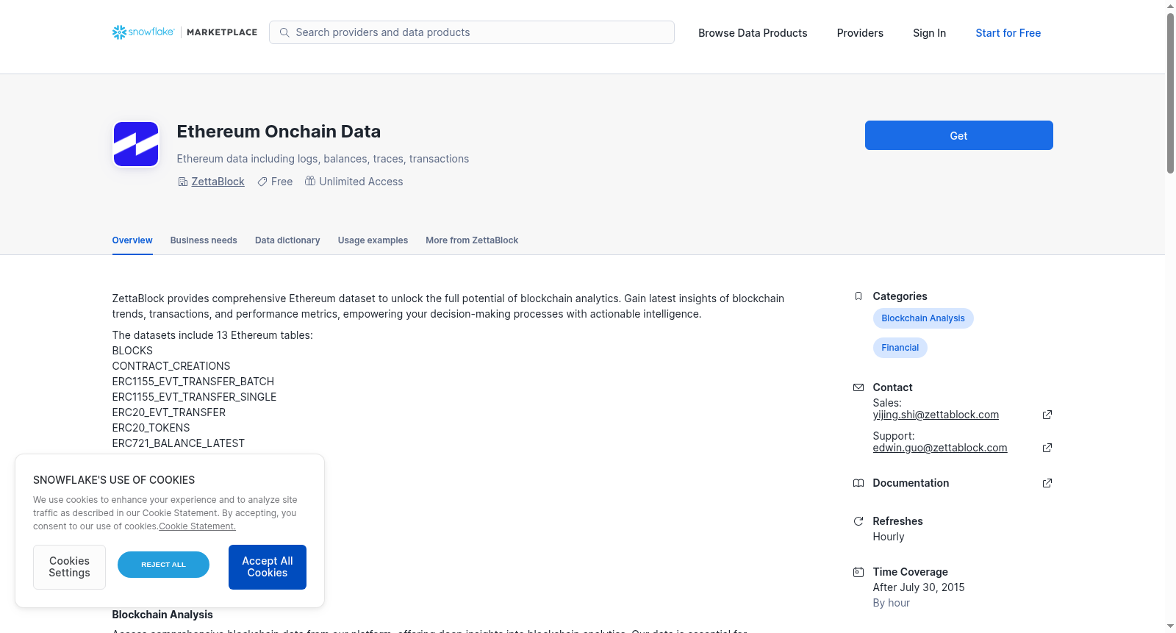1176x633 pixels.
Task: Click the ERC1155_EVT_TRANSFER_SINGLE table name
Action: pos(195,397)
